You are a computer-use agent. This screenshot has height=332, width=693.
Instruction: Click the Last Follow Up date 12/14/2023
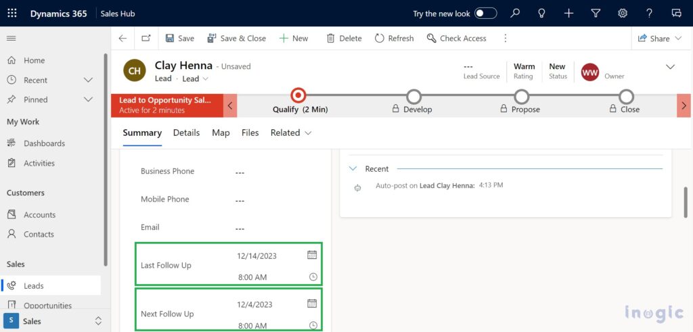[x=256, y=256]
